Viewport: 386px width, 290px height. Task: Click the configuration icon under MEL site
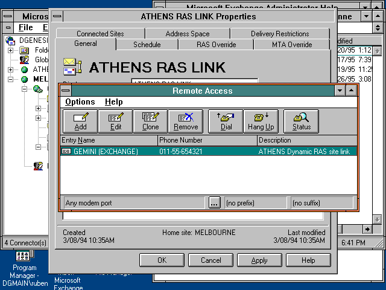tap(38, 89)
